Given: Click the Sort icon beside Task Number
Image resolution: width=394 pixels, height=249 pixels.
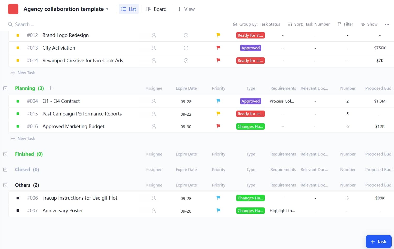Looking at the screenshot, I should tap(290, 24).
